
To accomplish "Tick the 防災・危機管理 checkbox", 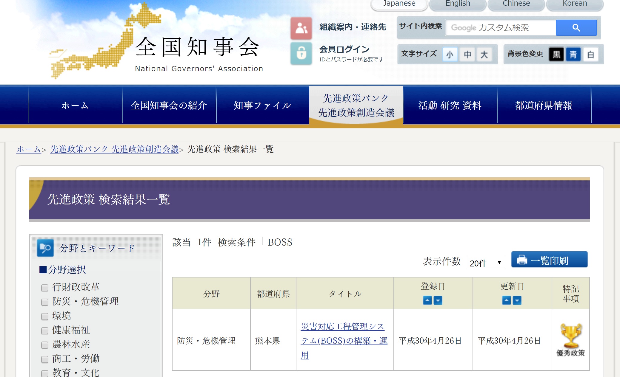I will click(45, 302).
